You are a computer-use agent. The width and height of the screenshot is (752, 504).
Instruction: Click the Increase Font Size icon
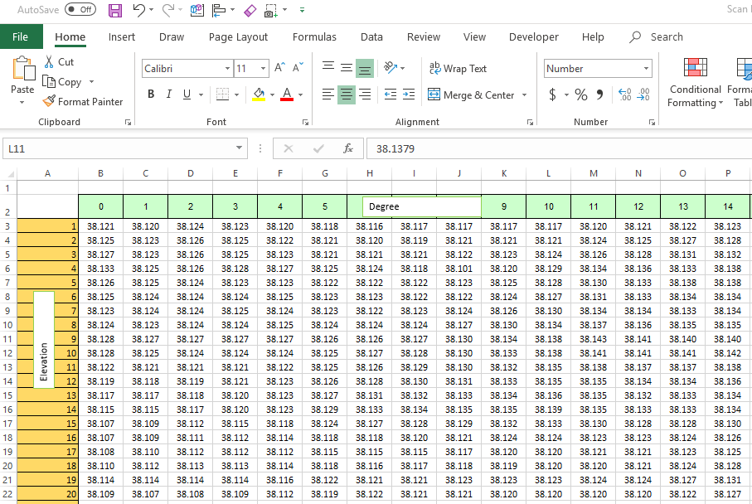(279, 68)
